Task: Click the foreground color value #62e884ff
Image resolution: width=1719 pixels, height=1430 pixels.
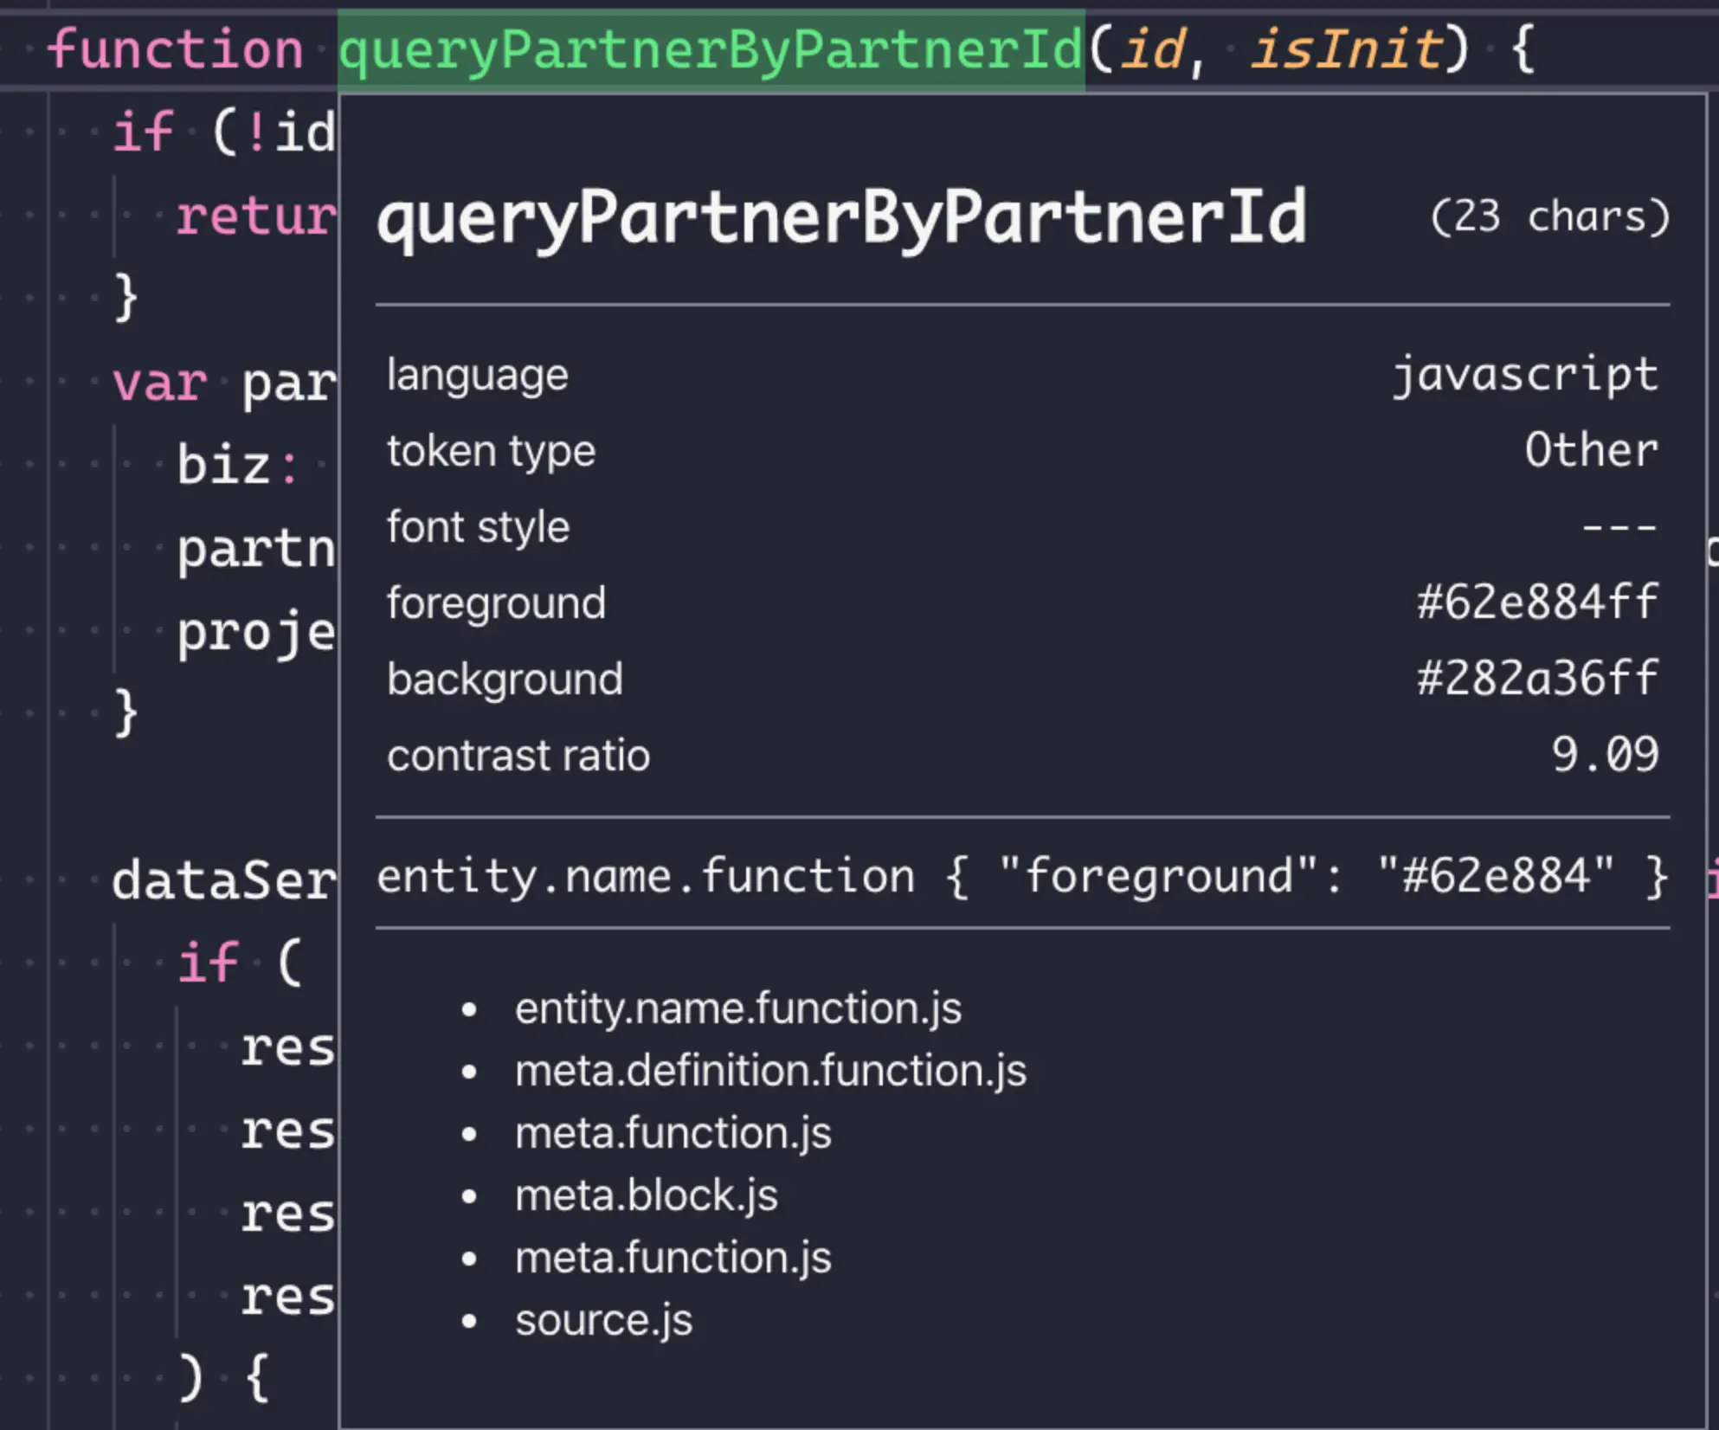Action: click(1537, 602)
